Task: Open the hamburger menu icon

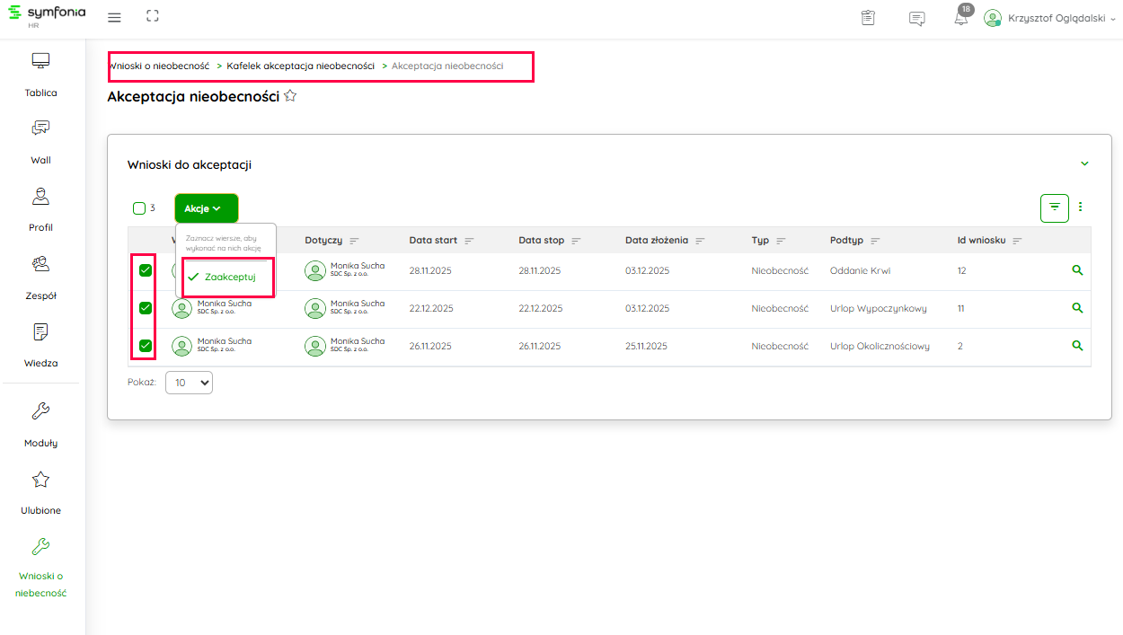Action: pos(114,18)
